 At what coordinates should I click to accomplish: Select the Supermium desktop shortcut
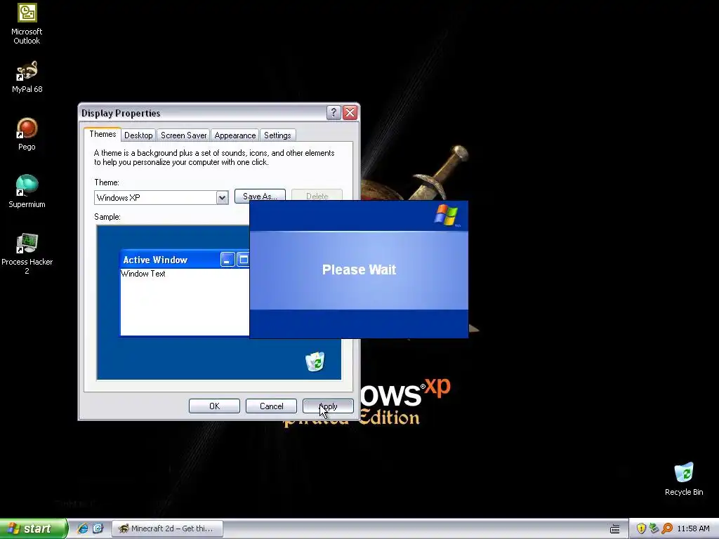tap(27, 192)
